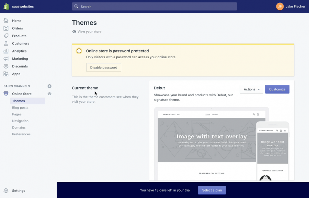
Task: Select the Apps icon
Action: tap(7, 74)
